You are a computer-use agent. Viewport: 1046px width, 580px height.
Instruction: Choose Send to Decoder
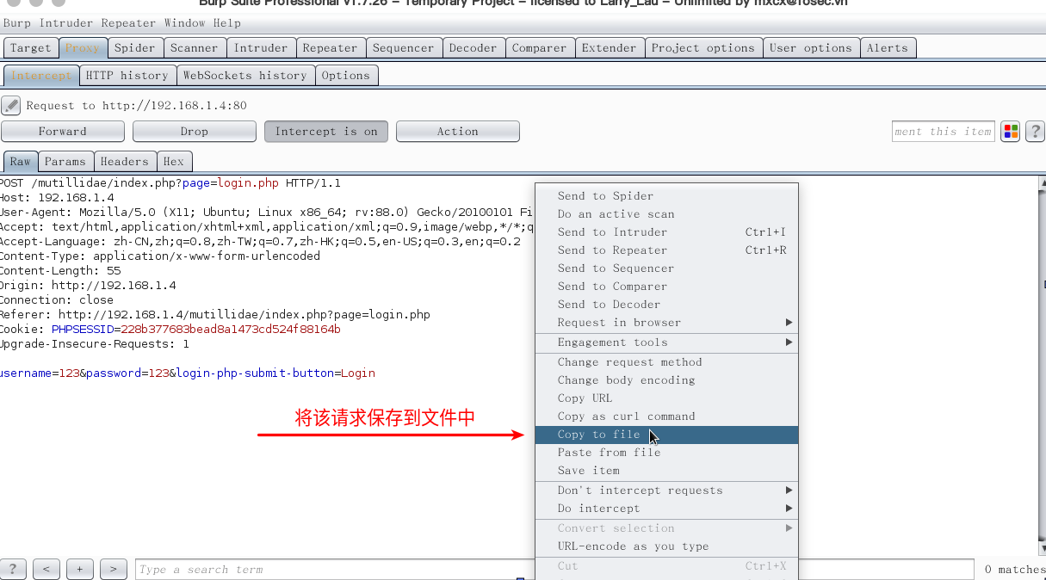coord(666,305)
